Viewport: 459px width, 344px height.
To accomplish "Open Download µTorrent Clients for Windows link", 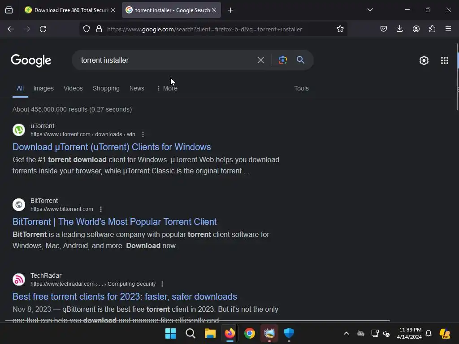I will pyautogui.click(x=112, y=147).
